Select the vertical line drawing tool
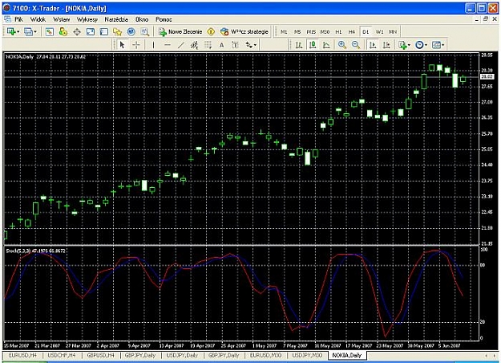The height and width of the screenshot is (363, 501). coord(153,45)
